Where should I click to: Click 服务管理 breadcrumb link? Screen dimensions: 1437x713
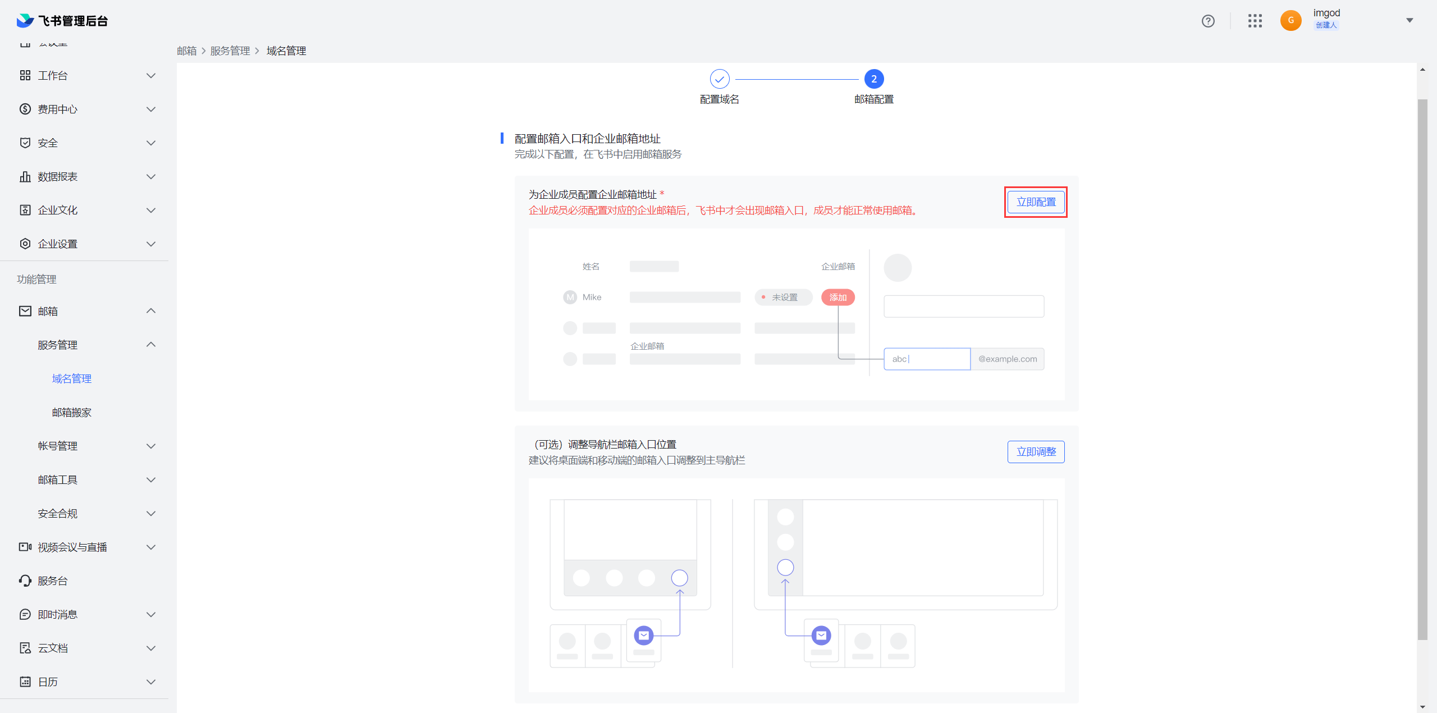[x=230, y=51]
